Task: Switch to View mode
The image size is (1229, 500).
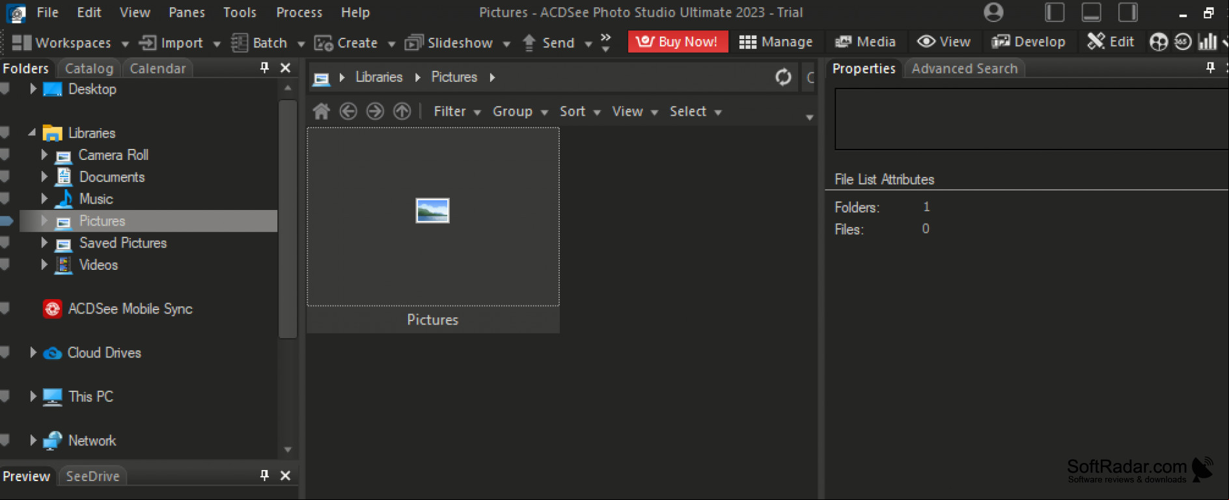Action: 944,42
